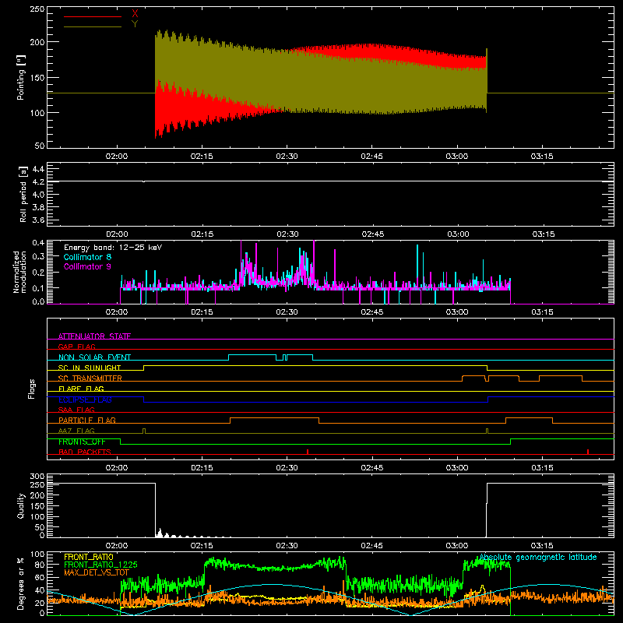The width and height of the screenshot is (623, 623).
Task: Click the 300 tick on quality axis
Action: pyautogui.click(x=37, y=477)
